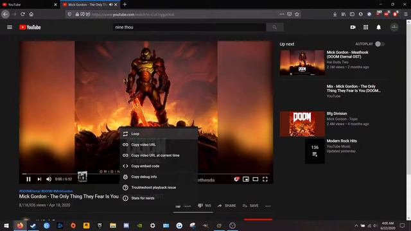Click the SHARE button
This screenshot has height=231, width=411.
(x=227, y=205)
